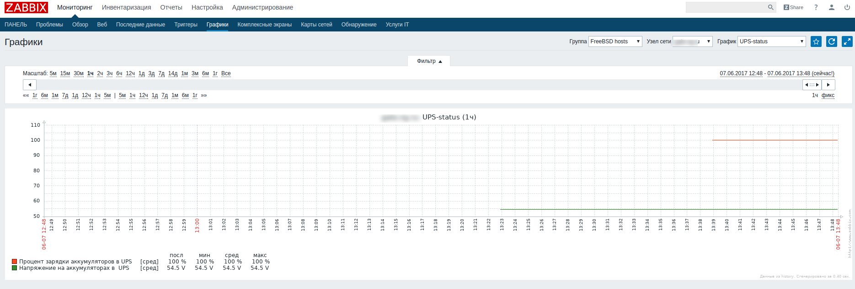Viewport: 855px width, 289px height.
Task: Go to Карты сетей tab
Action: point(316,25)
